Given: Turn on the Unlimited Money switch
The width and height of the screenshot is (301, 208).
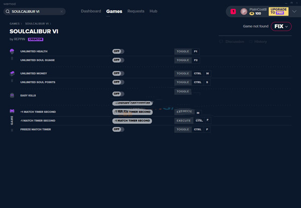Looking at the screenshot, I should coord(118,73).
